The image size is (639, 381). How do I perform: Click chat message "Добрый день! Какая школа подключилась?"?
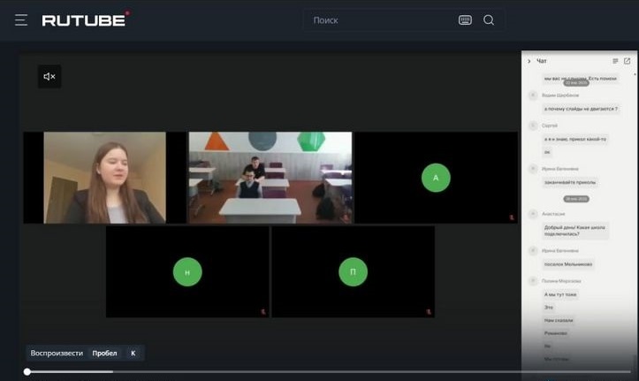coord(575,231)
